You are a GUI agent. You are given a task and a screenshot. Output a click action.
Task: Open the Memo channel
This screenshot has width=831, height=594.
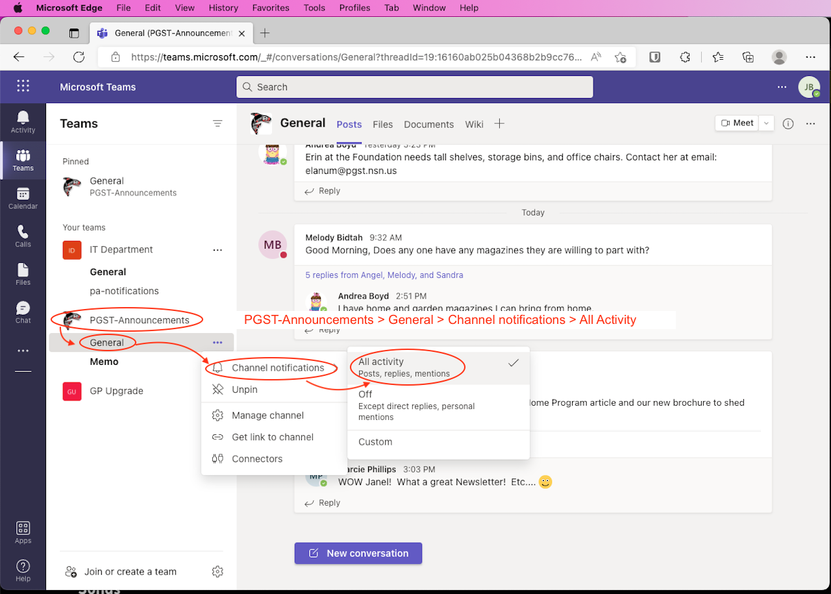point(104,362)
